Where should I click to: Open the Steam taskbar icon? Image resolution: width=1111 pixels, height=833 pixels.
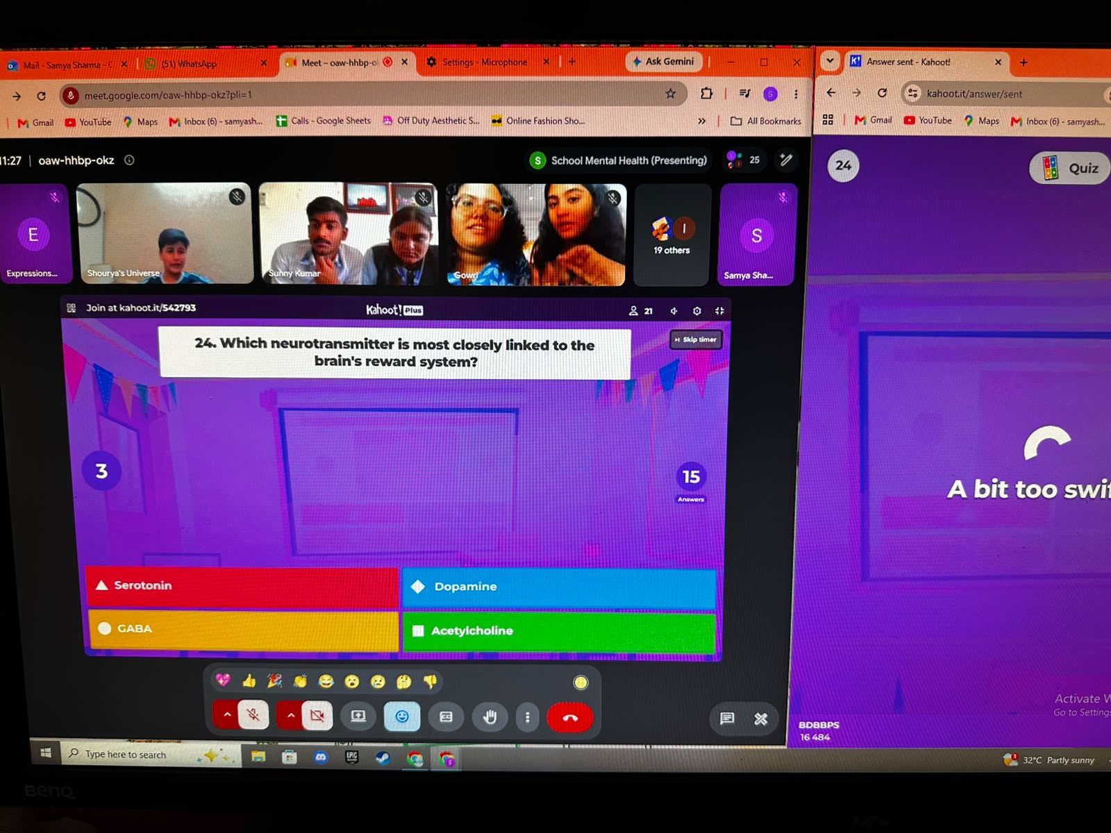pyautogui.click(x=383, y=758)
